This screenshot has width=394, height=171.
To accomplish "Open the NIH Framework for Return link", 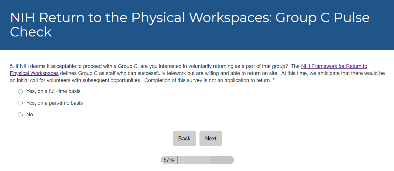I will pyautogui.click(x=334, y=66).
